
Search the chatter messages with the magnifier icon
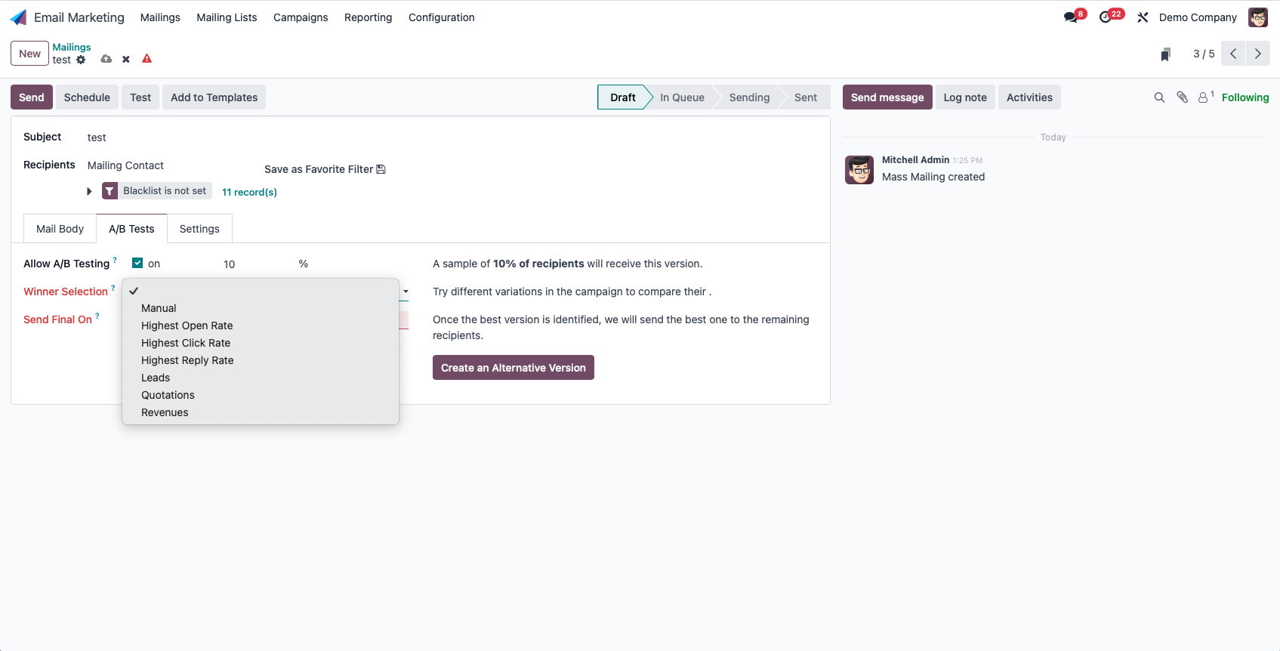[1159, 97]
